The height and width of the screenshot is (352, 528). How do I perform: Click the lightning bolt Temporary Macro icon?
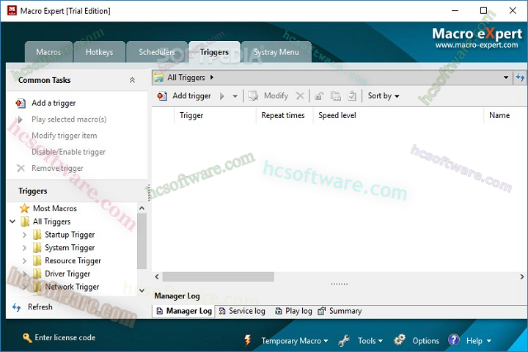(248, 340)
